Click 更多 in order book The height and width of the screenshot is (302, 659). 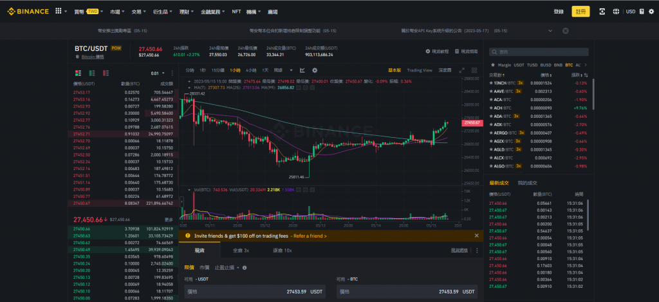coord(169,220)
